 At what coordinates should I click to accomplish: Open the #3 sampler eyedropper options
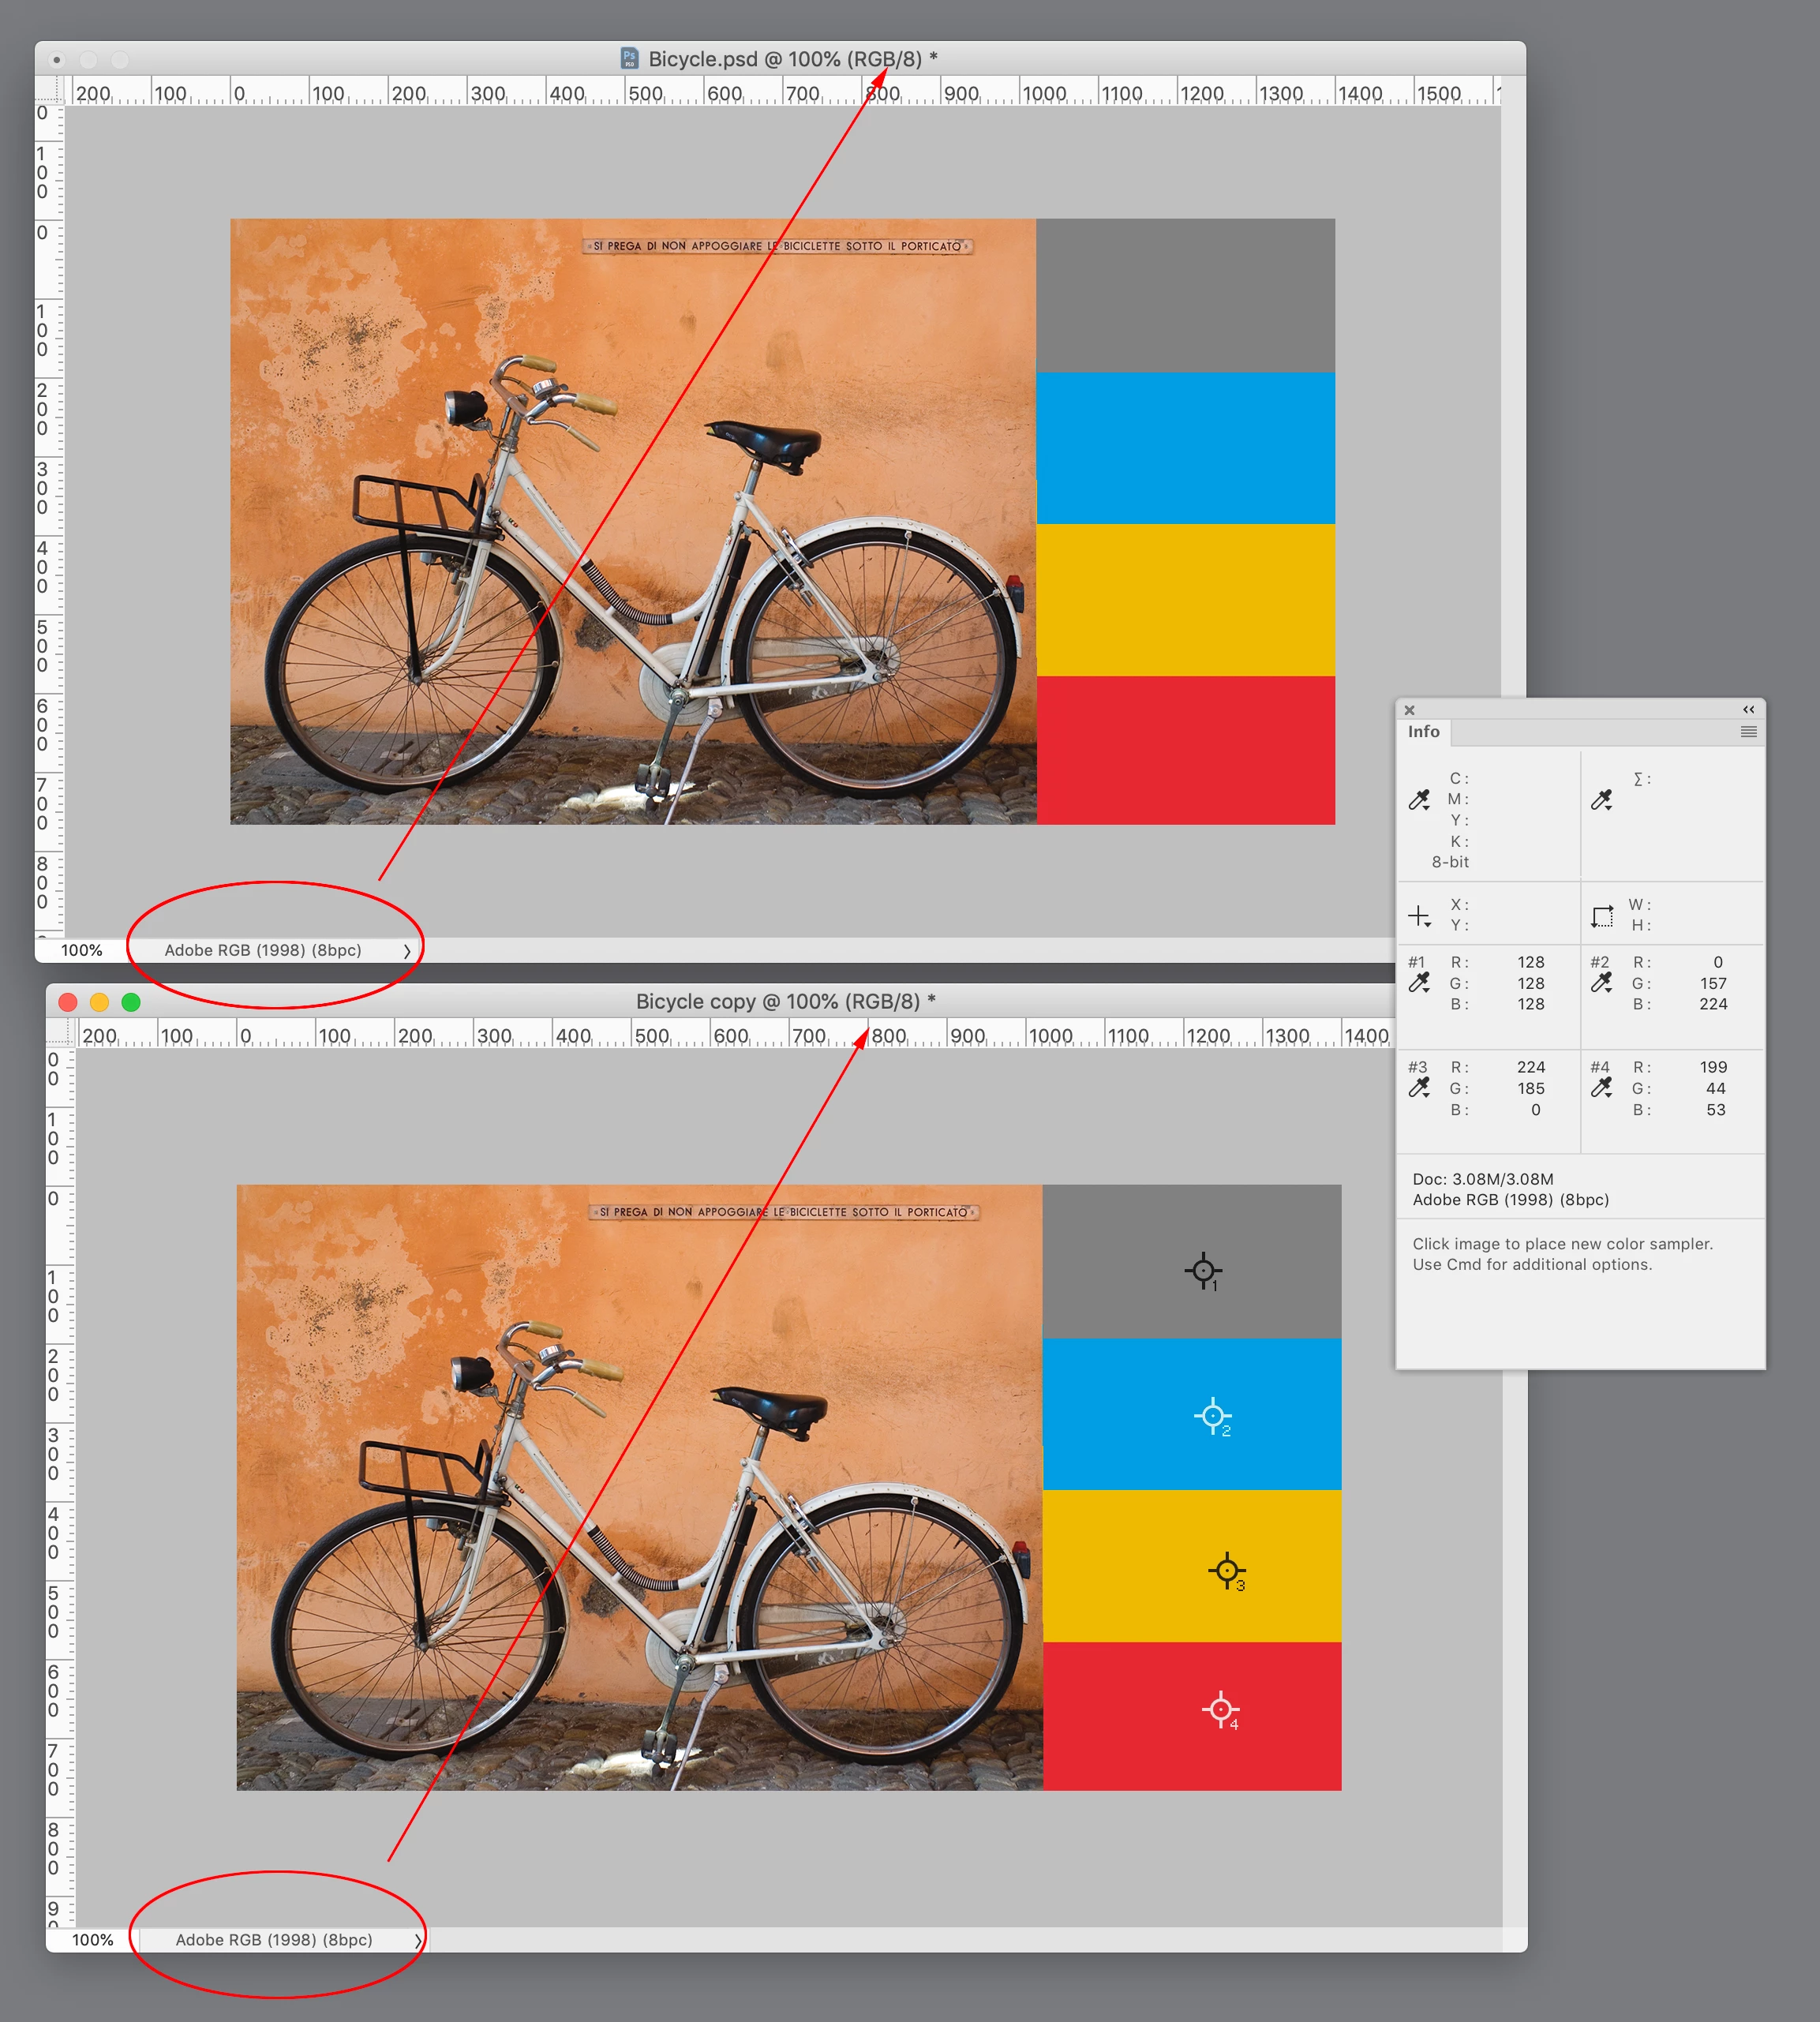click(x=1419, y=1087)
